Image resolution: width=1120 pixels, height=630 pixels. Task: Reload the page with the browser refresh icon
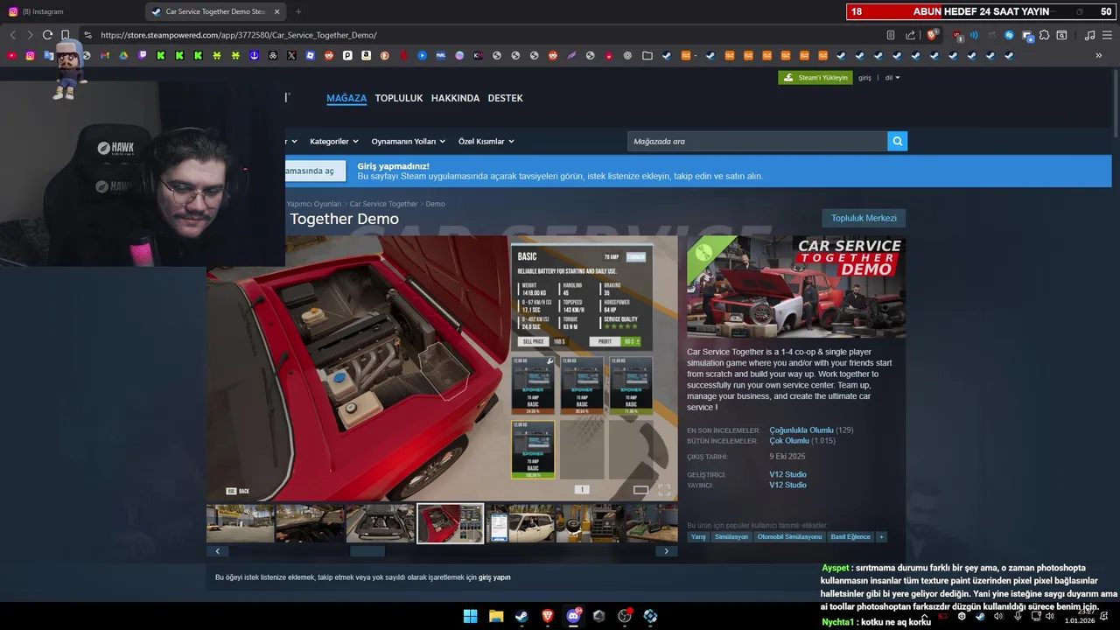tap(47, 35)
